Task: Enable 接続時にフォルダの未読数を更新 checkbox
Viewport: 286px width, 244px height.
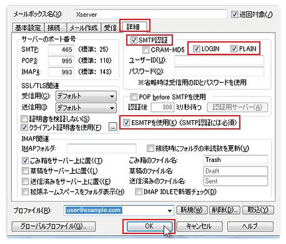Action: (x=150, y=148)
